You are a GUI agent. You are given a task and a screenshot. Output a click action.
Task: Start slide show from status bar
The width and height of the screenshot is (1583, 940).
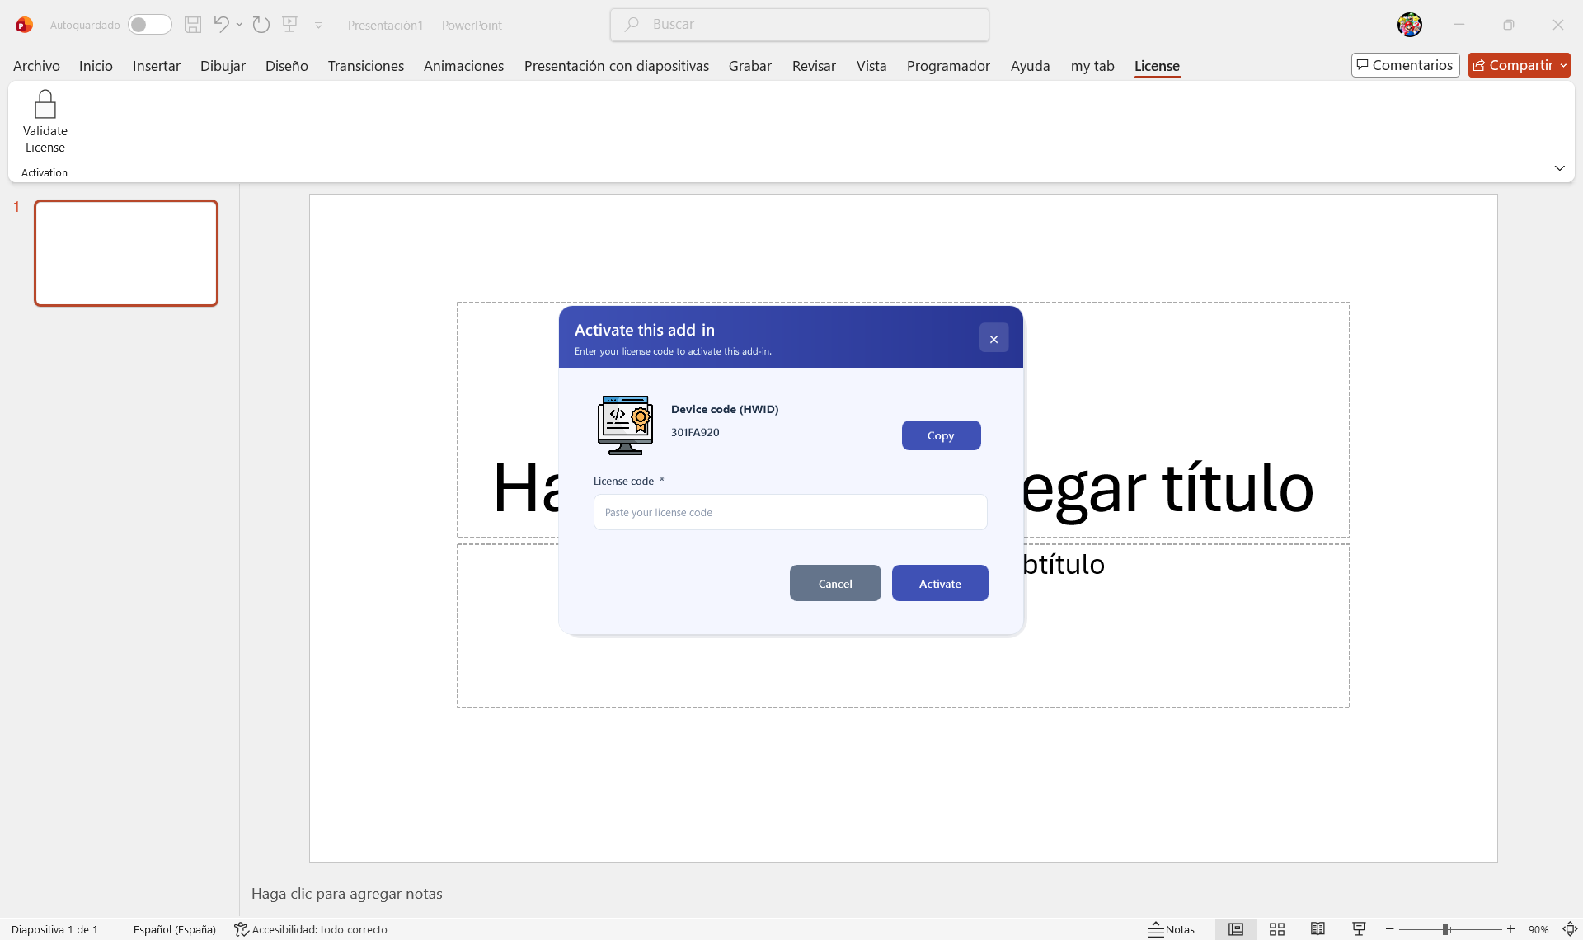pyautogui.click(x=1359, y=929)
